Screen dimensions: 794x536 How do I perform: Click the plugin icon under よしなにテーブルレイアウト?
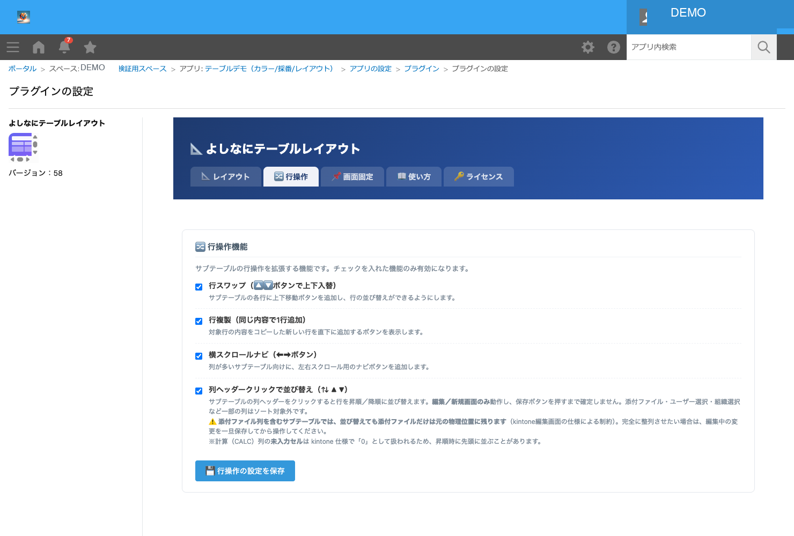pyautogui.click(x=23, y=147)
